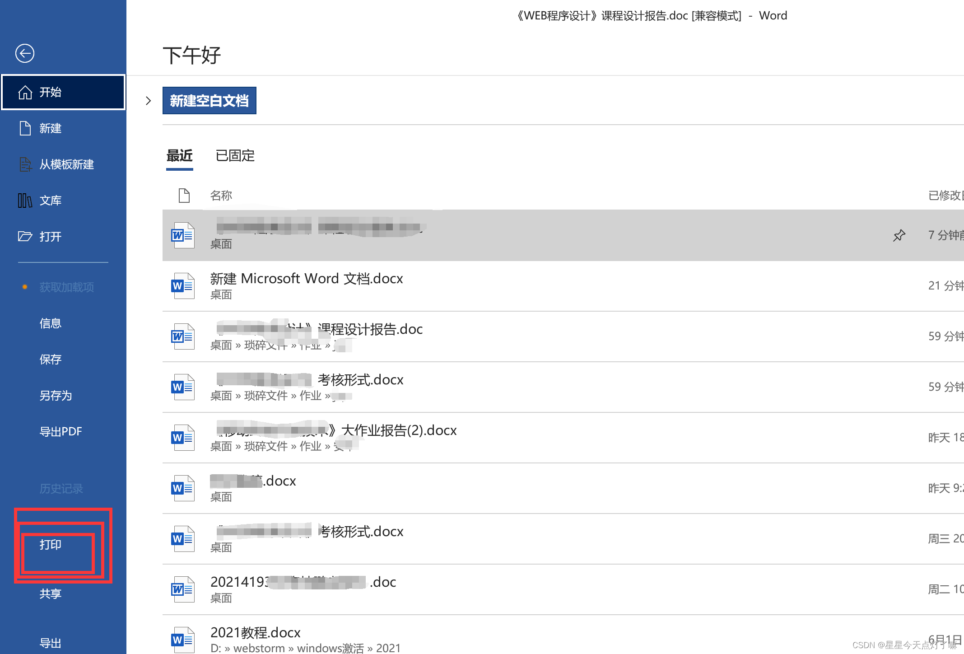The height and width of the screenshot is (654, 964).
Task: Click the open folder icon beside 打开
Action: [x=25, y=236]
